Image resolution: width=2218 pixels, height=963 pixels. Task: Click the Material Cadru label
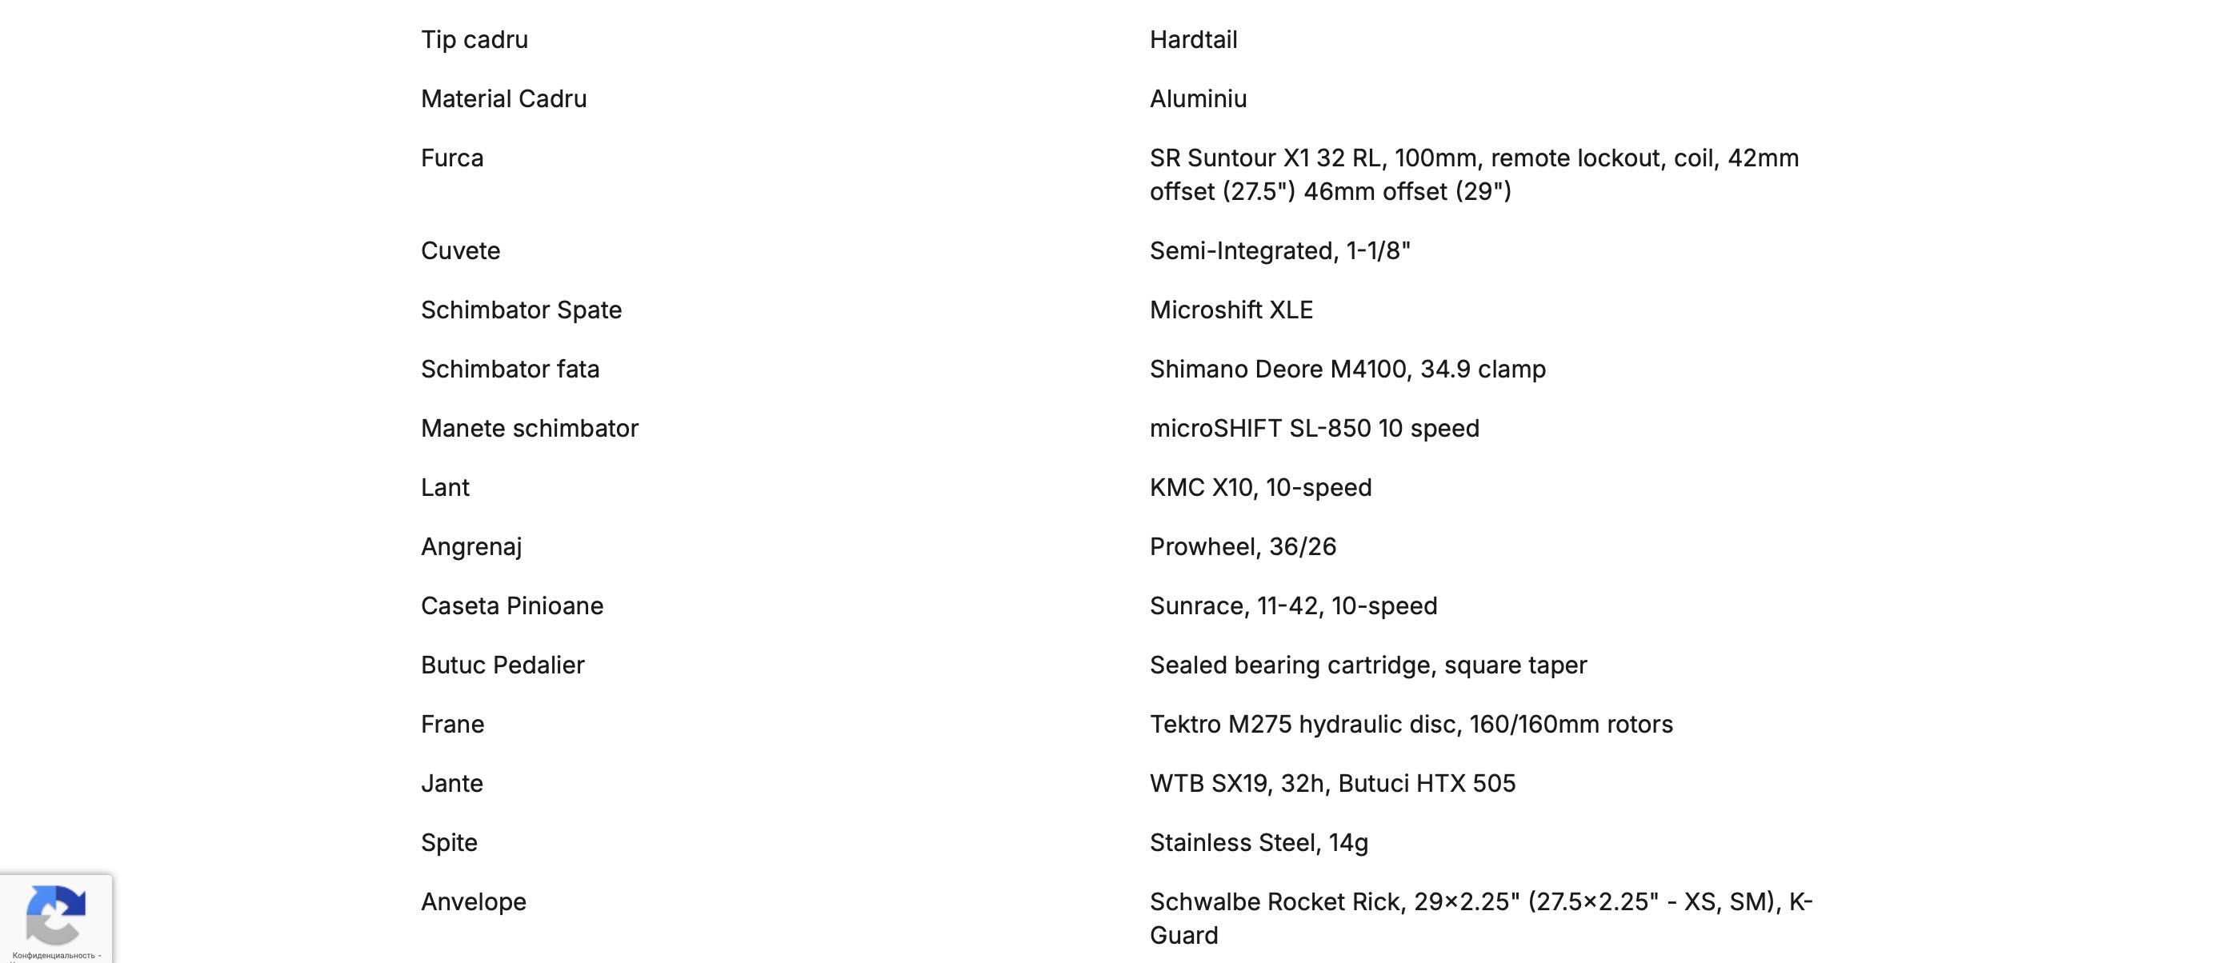tap(504, 99)
